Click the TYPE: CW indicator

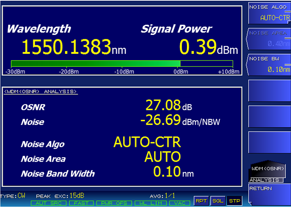13,195
